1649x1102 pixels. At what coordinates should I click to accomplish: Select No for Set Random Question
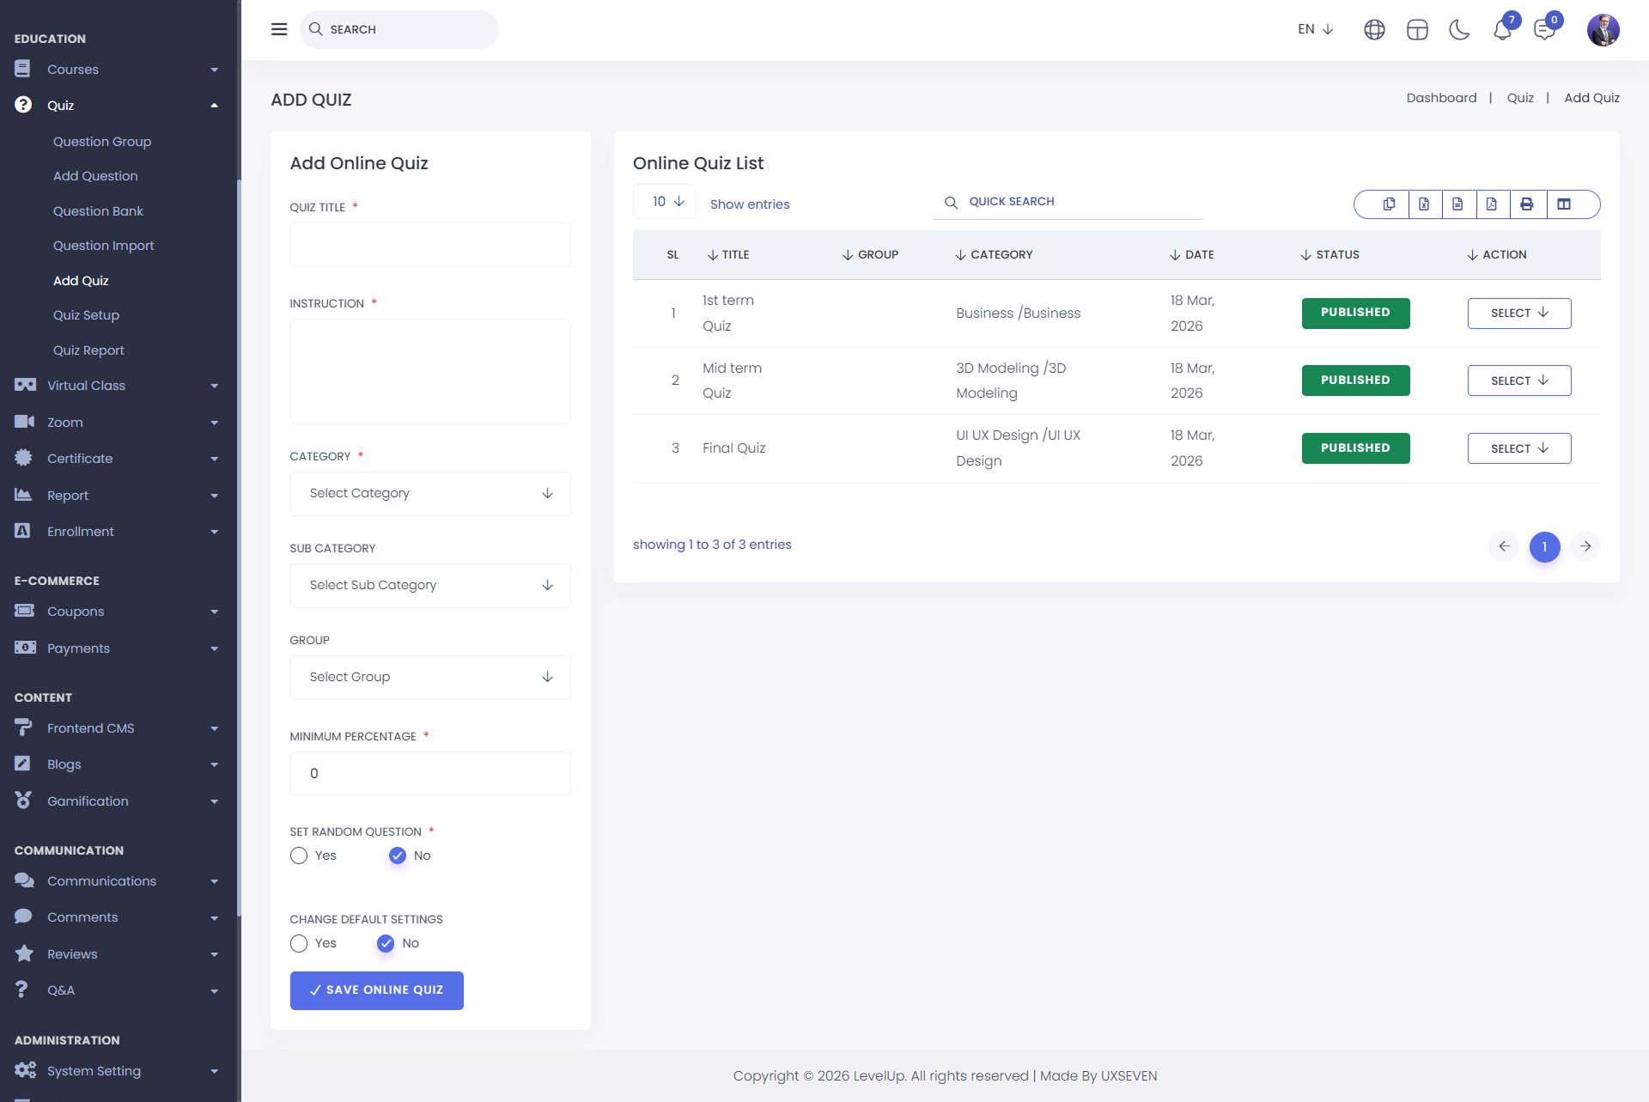398,856
